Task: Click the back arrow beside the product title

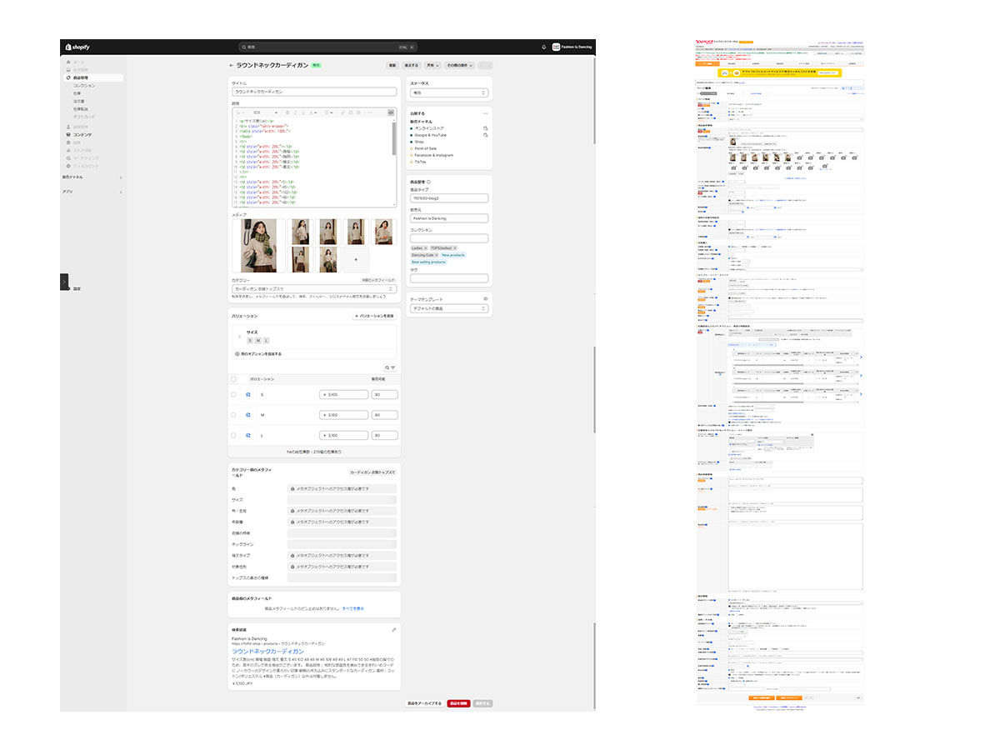Action: pyautogui.click(x=232, y=65)
